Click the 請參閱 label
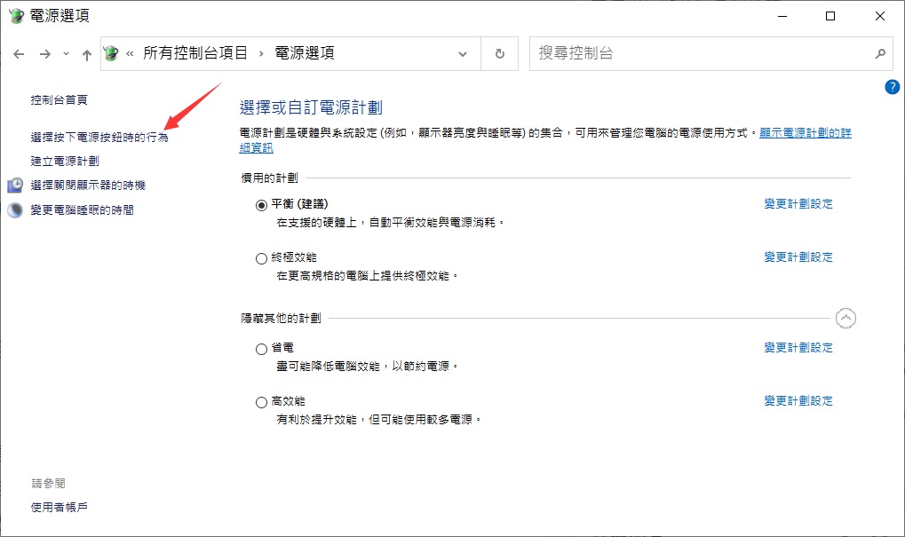The image size is (905, 537). click(48, 484)
